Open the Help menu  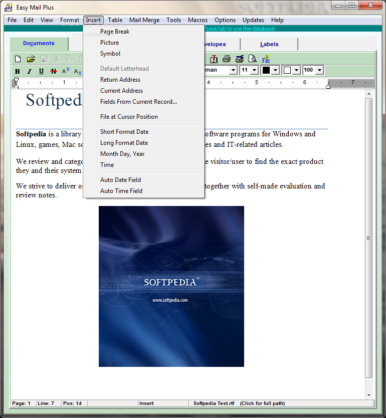277,20
